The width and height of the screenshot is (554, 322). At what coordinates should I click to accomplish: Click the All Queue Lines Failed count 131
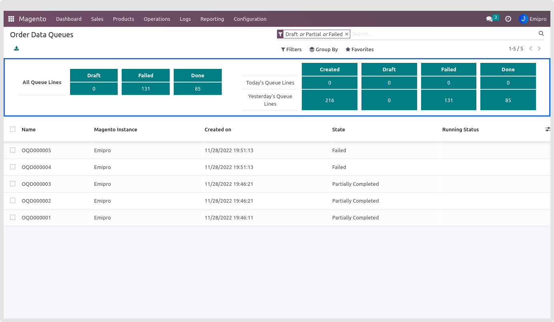click(146, 89)
